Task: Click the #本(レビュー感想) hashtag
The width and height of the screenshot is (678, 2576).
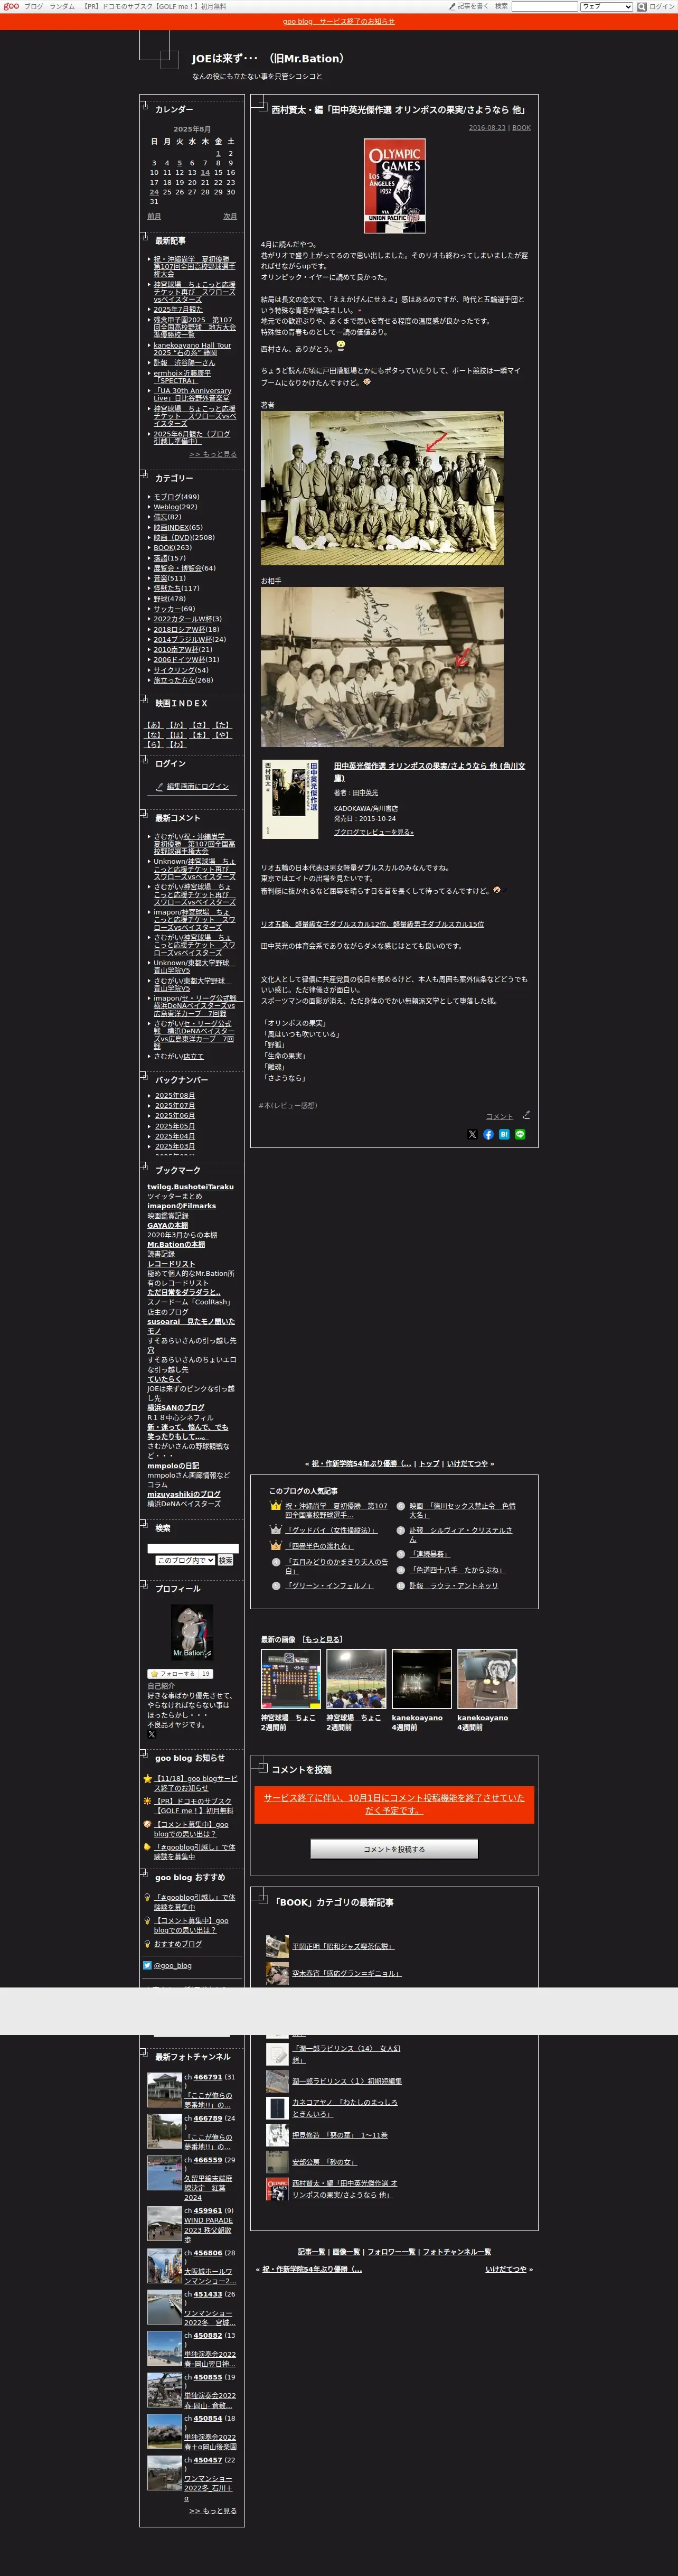Action: click(x=288, y=1105)
